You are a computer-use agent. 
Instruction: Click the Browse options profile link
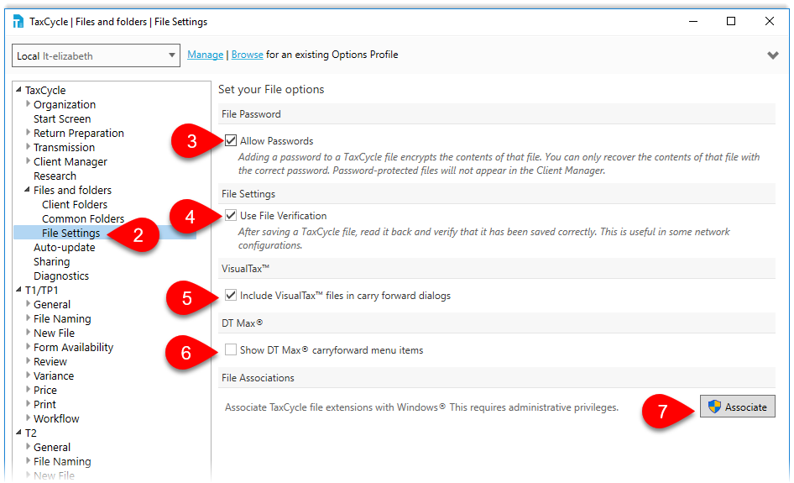[247, 55]
